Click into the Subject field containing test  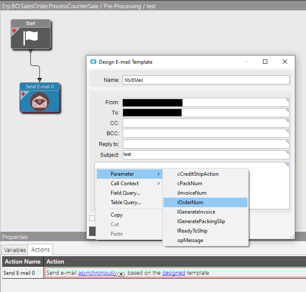click(x=206, y=155)
